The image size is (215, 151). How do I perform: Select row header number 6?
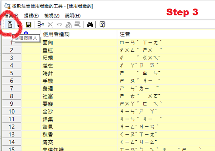click(12, 81)
